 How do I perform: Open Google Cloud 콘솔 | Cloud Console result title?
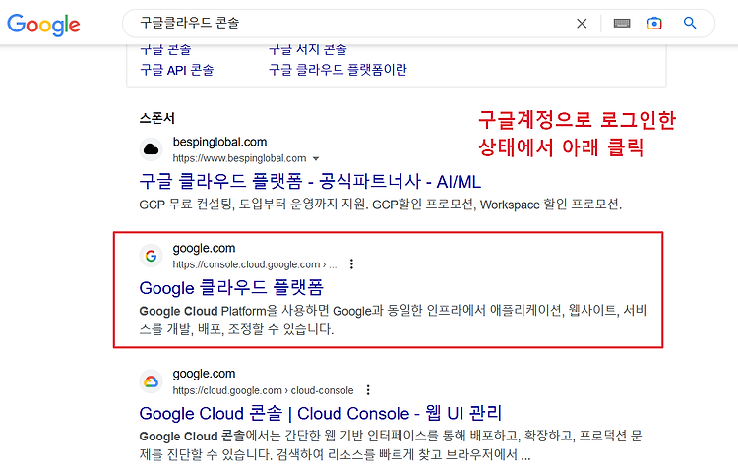[321, 414]
